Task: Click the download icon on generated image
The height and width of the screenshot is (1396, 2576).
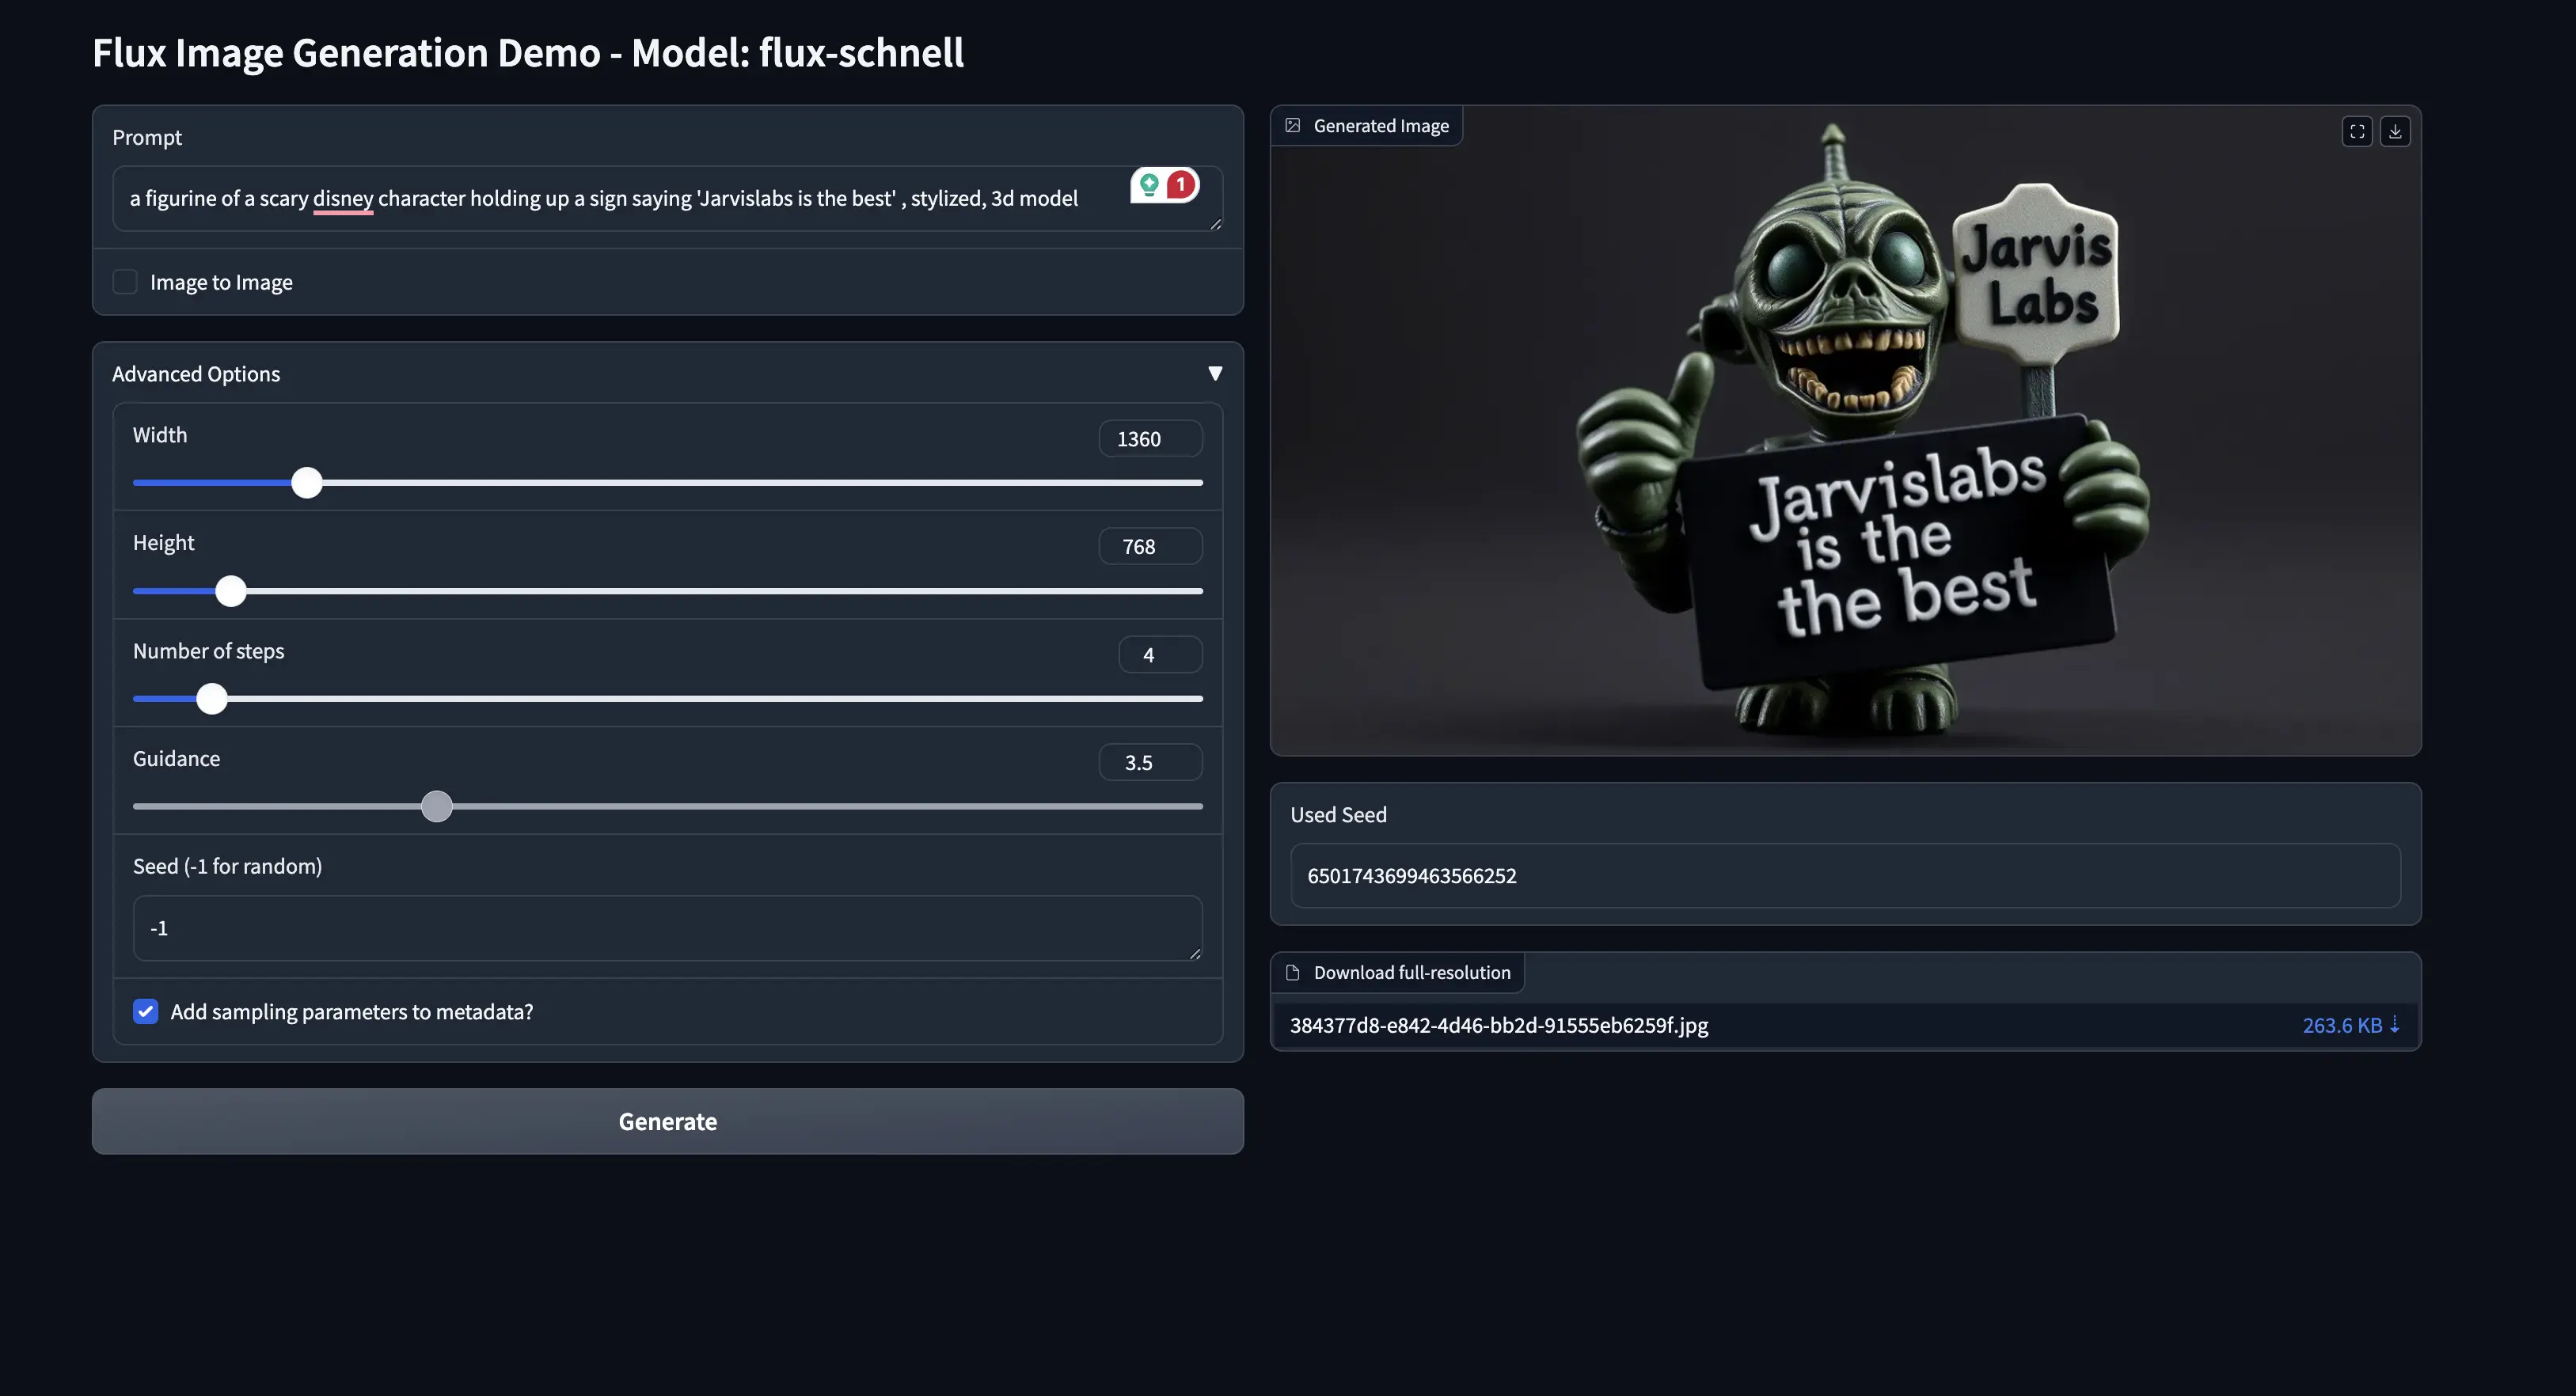Action: click(2395, 131)
